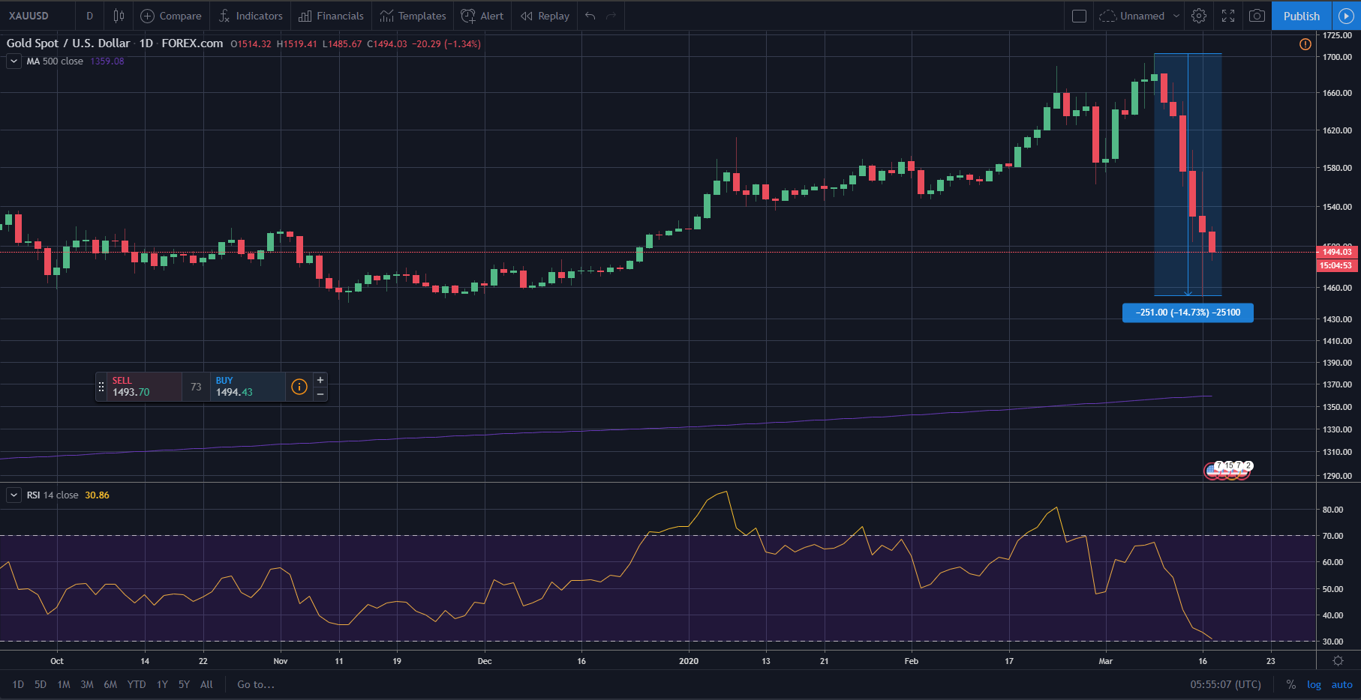Click the orange warning icon at top right

[x=1305, y=44]
